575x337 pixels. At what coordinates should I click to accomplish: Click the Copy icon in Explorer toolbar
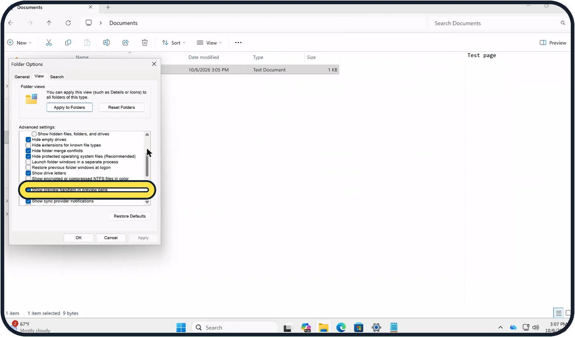[68, 43]
